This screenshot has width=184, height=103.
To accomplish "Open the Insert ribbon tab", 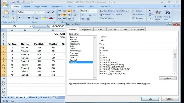I will [x=27, y=7].
